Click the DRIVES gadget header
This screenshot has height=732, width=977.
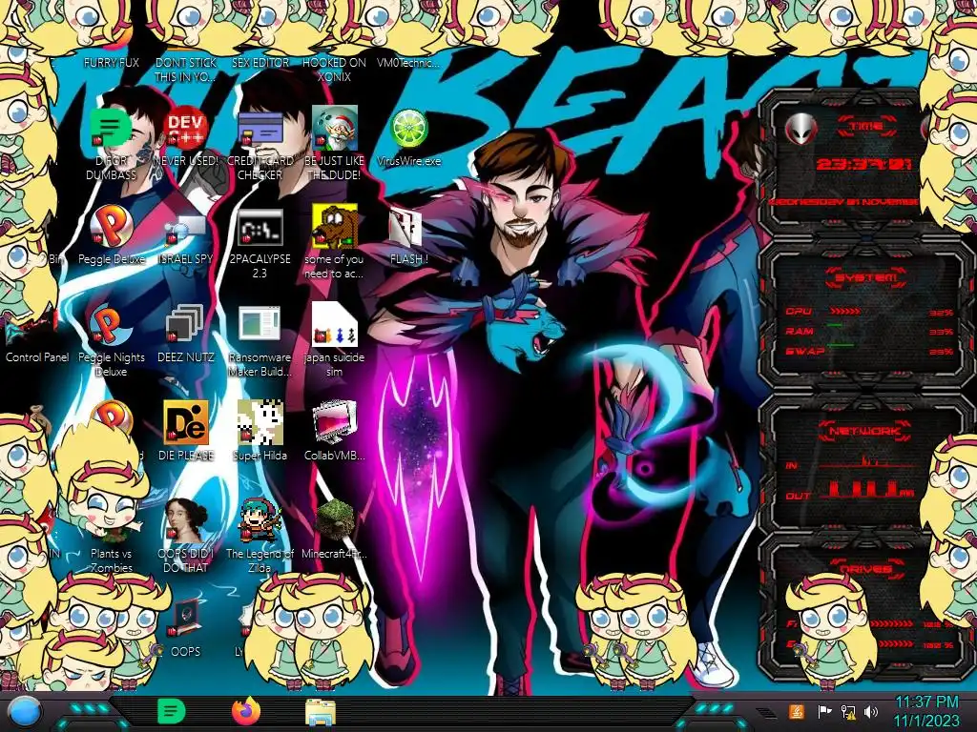coord(864,569)
